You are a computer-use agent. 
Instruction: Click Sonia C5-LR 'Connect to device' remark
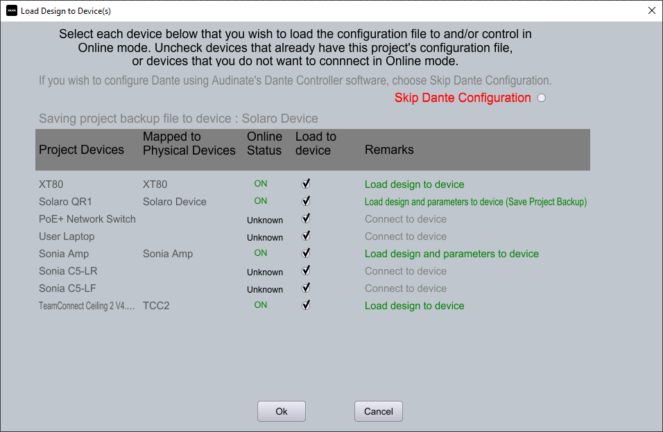406,271
